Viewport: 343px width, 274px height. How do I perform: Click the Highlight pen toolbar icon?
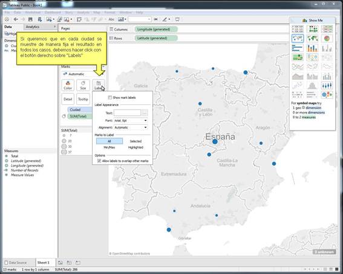165,19
